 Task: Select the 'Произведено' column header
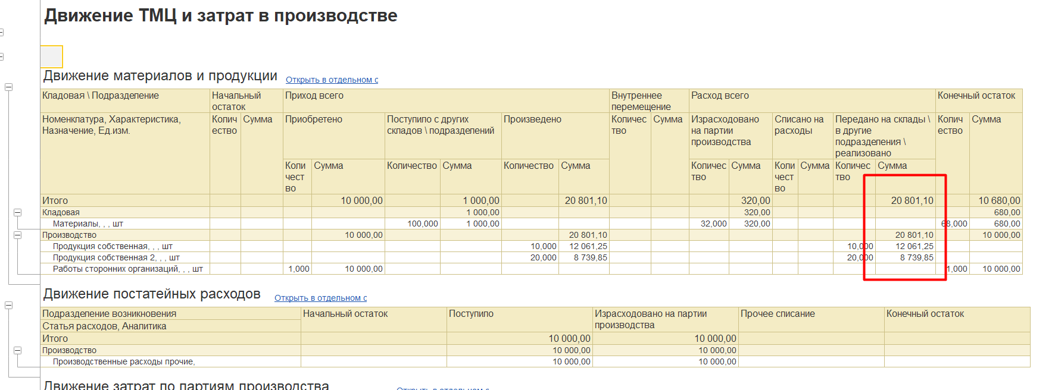point(555,136)
